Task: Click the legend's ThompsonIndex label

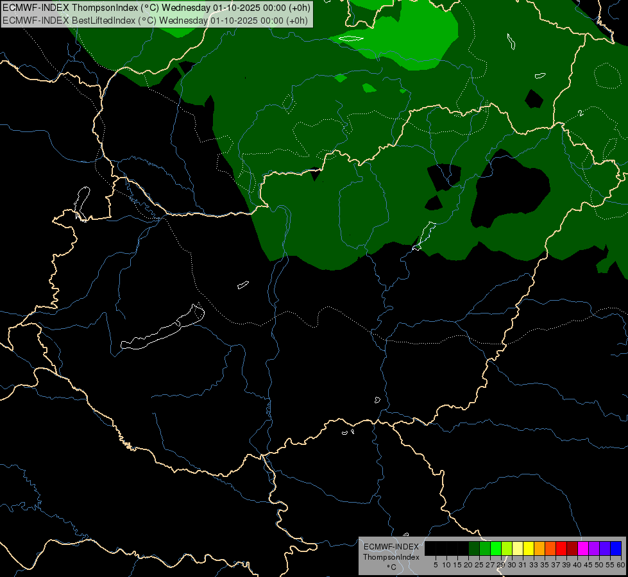Action: tap(391, 557)
